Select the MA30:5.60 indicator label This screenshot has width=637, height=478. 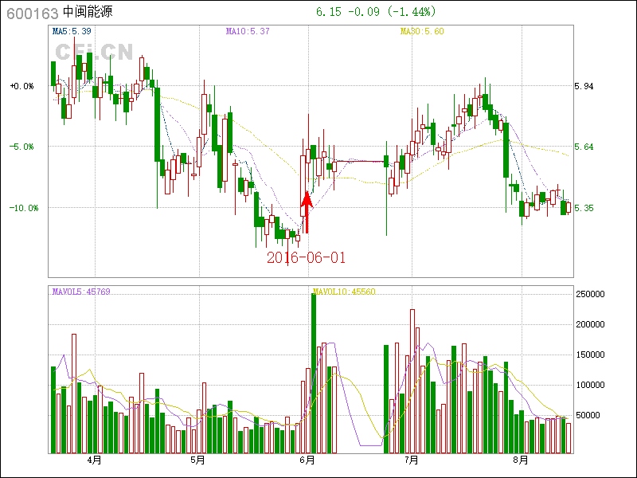click(x=422, y=31)
